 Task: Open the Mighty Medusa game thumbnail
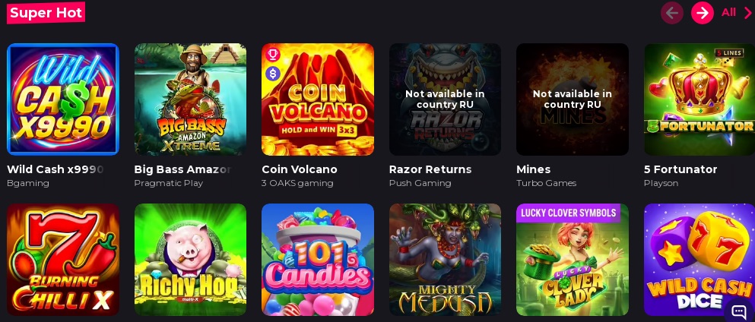coord(445,260)
